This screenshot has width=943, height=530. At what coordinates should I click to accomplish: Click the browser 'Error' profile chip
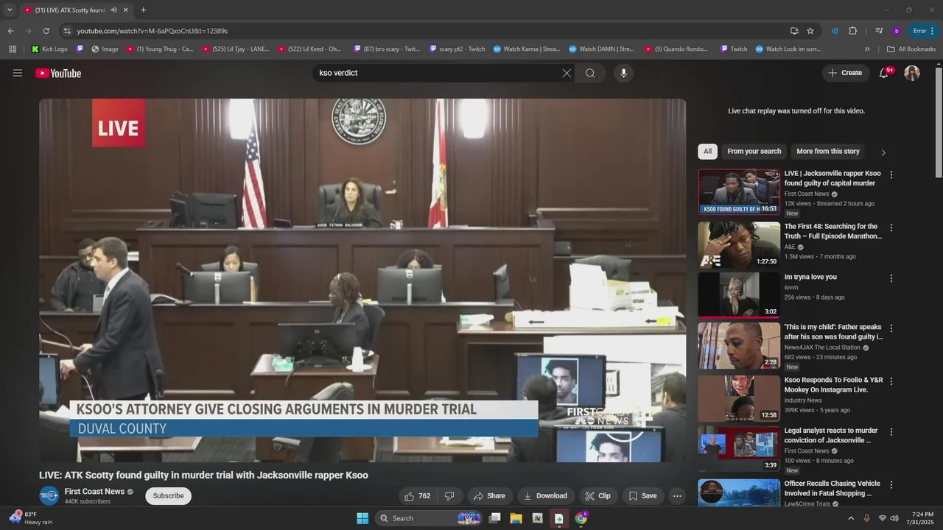coord(923,31)
